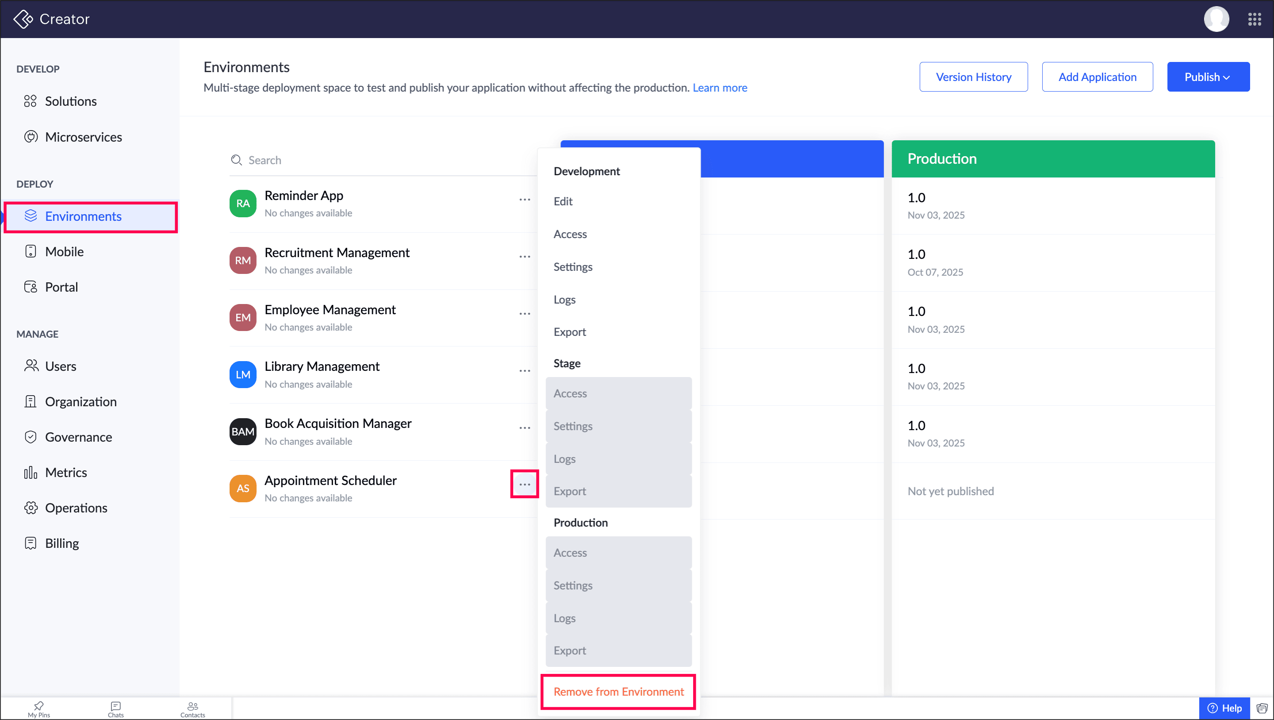The image size is (1274, 720).
Task: Follow the Learn more link
Action: [719, 88]
